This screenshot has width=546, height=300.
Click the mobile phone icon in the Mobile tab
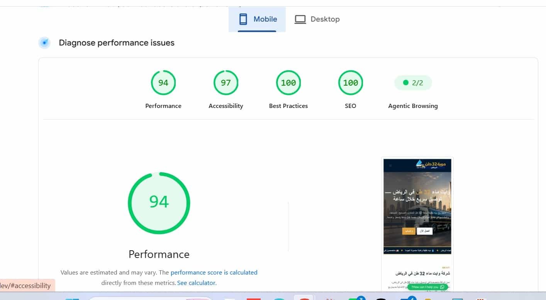click(243, 19)
